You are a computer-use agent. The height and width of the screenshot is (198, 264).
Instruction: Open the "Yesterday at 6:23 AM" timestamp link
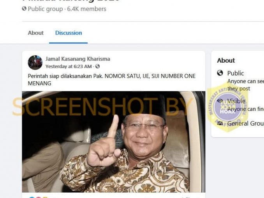[x=69, y=67]
